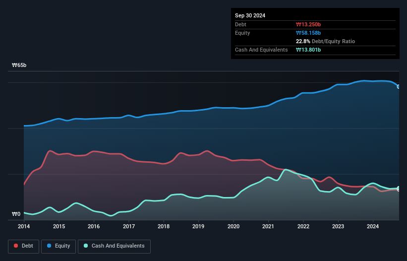The width and height of the screenshot is (407, 261).
Task: Click the Sep 30 2024 tooltip date
Action: (x=250, y=15)
